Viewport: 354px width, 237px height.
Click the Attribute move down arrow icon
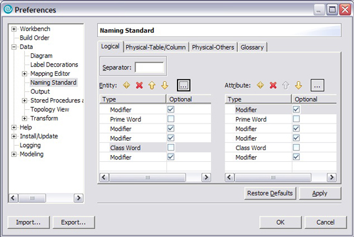click(298, 86)
